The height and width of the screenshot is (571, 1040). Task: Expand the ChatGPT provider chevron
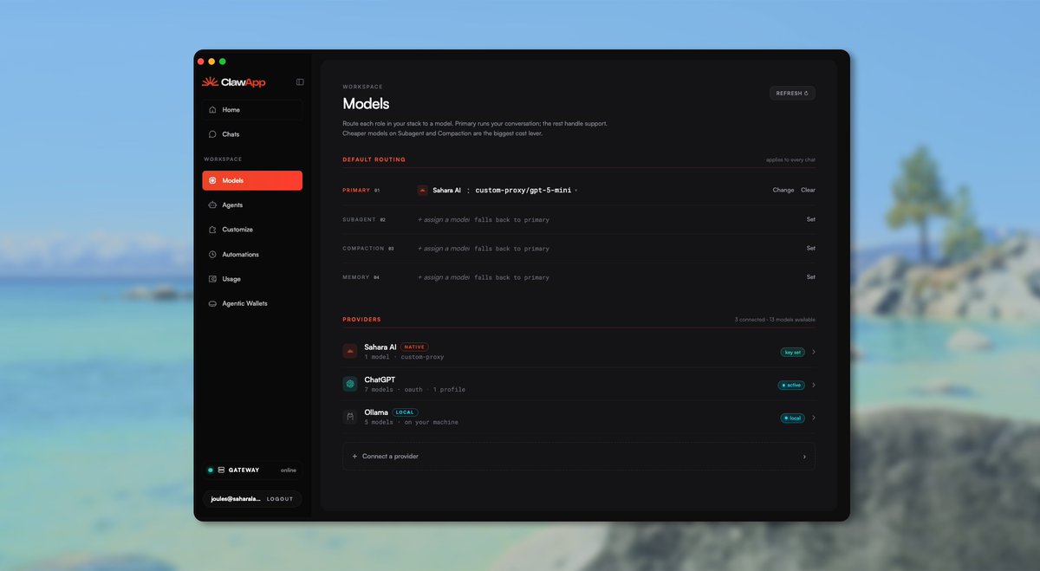813,385
